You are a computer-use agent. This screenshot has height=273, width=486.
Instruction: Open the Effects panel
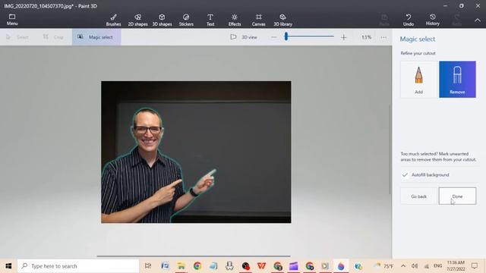pos(235,20)
